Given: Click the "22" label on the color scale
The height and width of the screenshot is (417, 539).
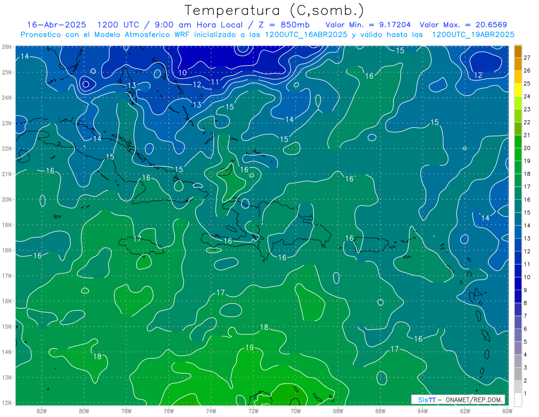Looking at the screenshot, I should (527, 122).
